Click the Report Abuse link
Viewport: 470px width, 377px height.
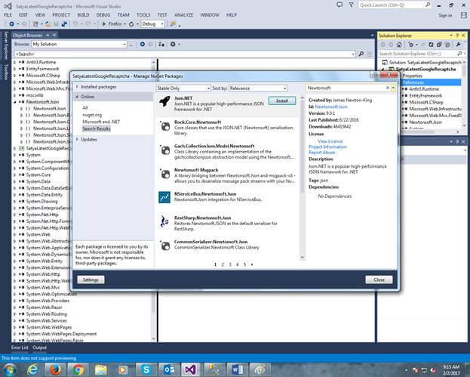[321, 153]
